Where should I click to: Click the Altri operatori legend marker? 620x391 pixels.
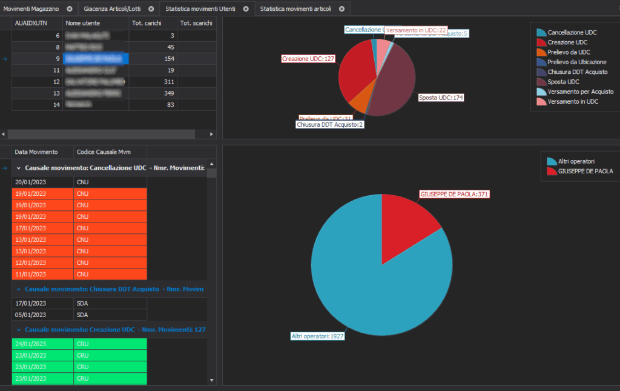pyautogui.click(x=552, y=162)
